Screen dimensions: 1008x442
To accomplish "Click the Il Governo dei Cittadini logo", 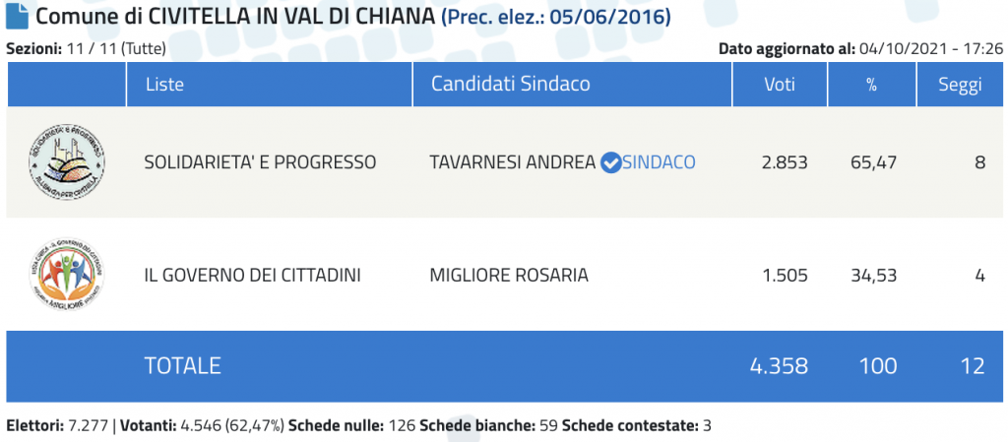I will (67, 275).
